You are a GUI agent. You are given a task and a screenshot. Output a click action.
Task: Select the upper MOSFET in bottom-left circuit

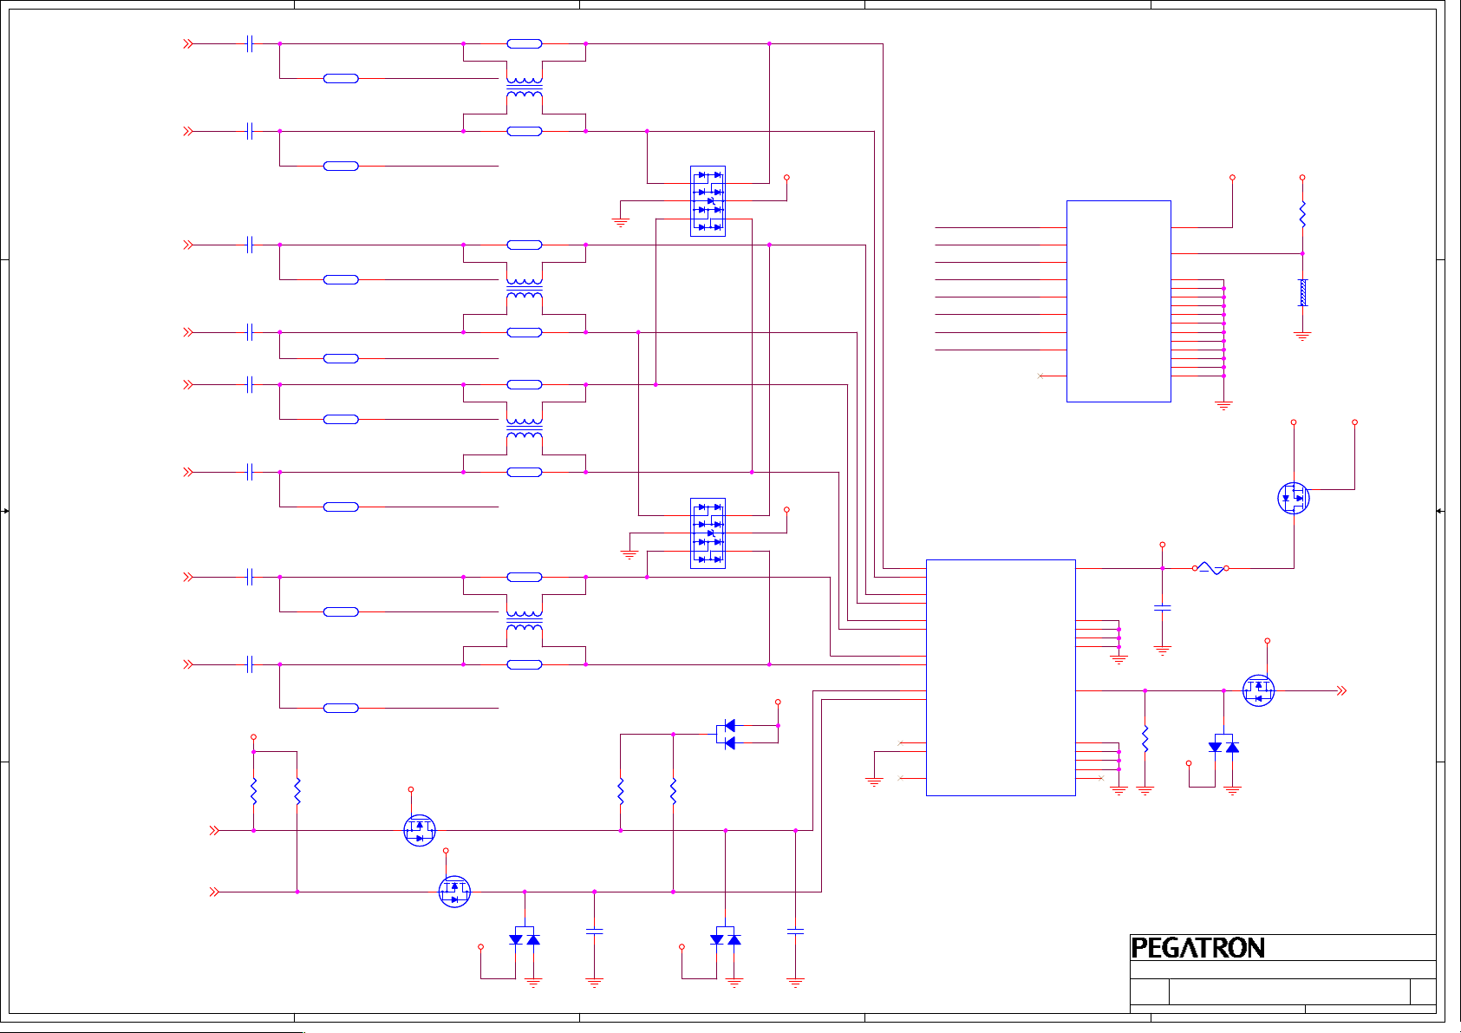420,830
